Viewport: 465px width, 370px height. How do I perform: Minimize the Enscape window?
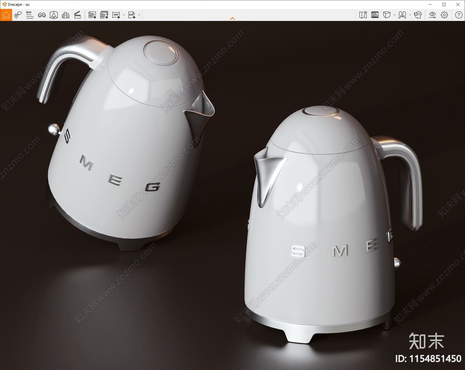[430, 4]
